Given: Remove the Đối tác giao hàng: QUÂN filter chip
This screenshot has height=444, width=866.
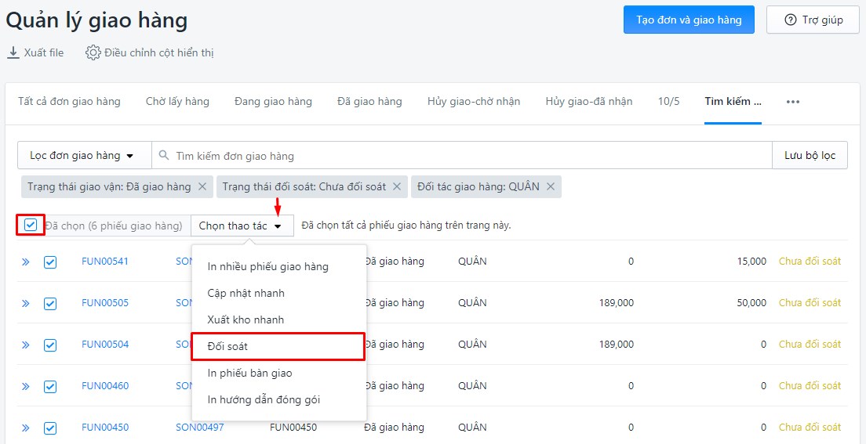Looking at the screenshot, I should pos(550,186).
